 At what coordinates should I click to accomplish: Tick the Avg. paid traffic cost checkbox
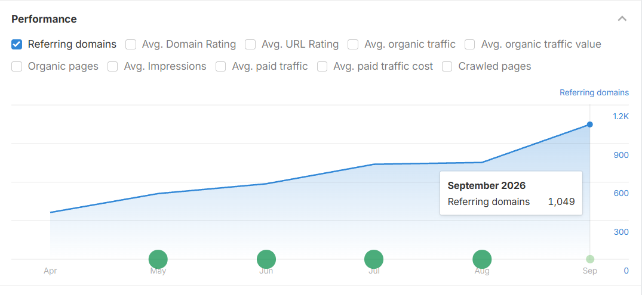[x=322, y=66]
